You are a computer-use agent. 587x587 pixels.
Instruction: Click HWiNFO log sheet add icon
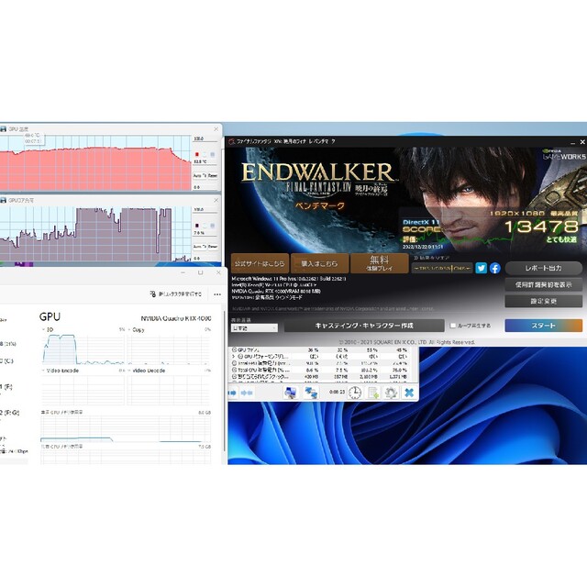pyautogui.click(x=373, y=393)
